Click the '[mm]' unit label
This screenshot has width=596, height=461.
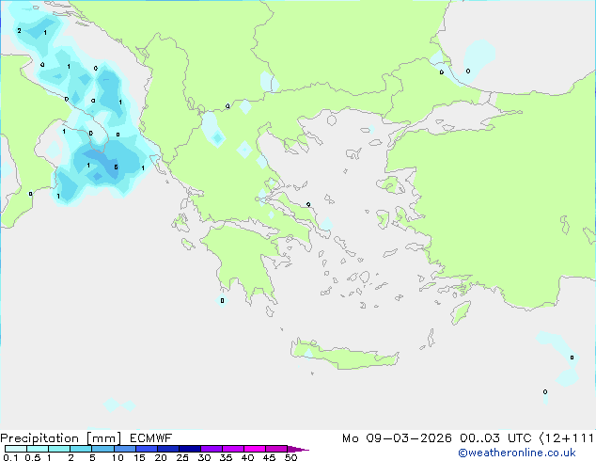(103, 438)
